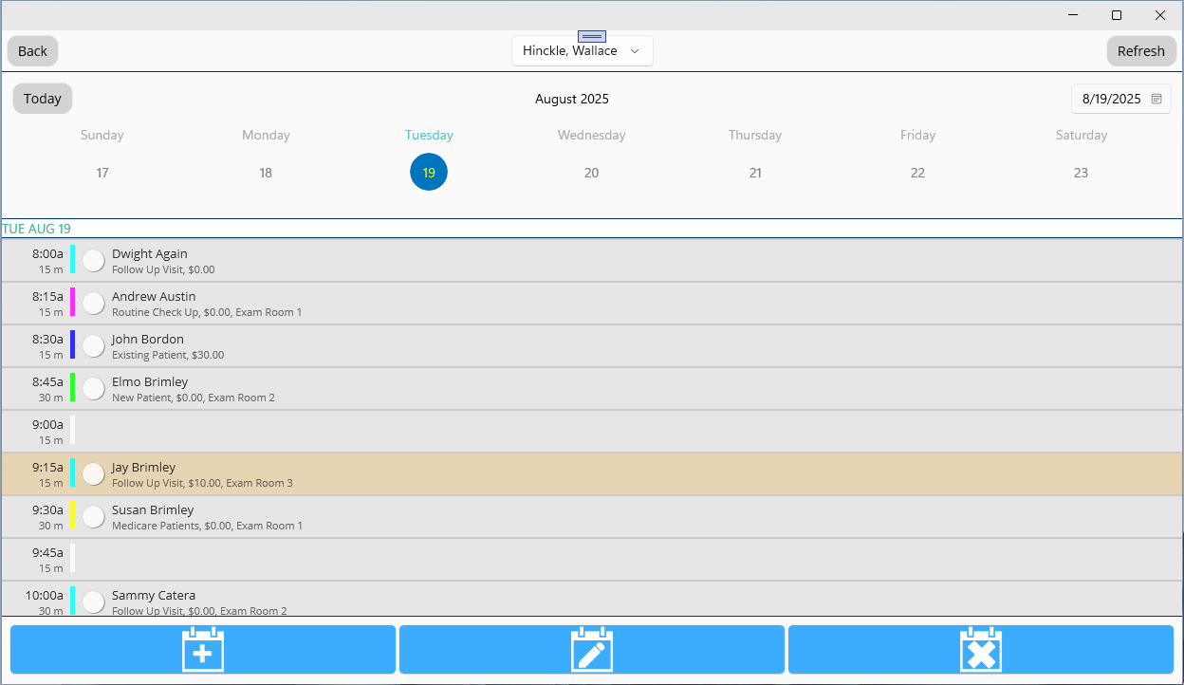Image resolution: width=1184 pixels, height=685 pixels.
Task: Click 'Medicare Patients, $0.00, Exam Room 1' text
Action: tap(207, 526)
